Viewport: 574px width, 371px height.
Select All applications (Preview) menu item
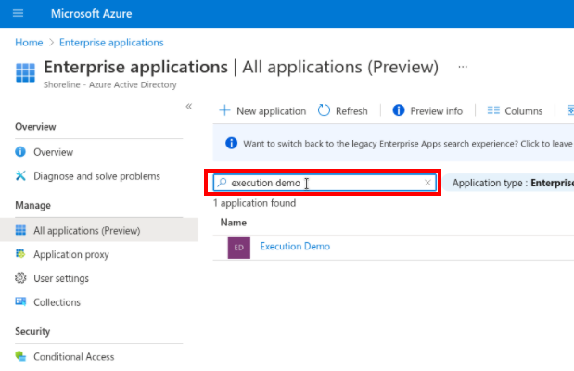tap(99, 230)
